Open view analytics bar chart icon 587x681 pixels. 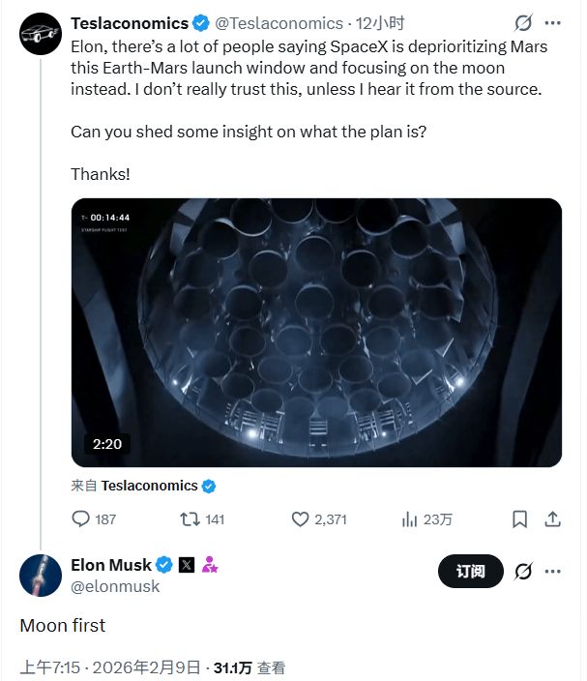point(409,519)
